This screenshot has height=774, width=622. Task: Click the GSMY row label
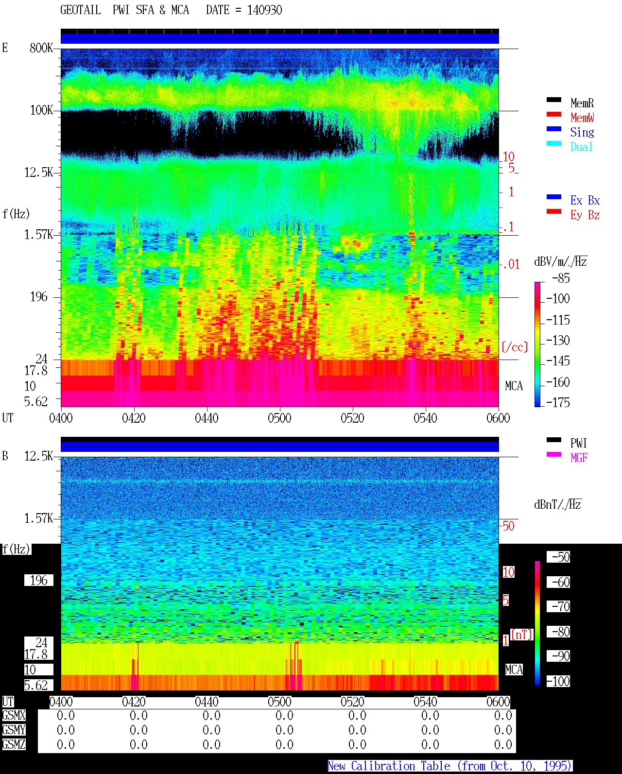[x=14, y=730]
